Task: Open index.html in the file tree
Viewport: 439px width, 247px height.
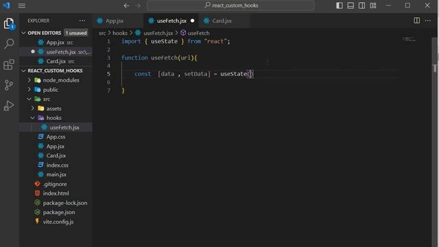Action: [x=56, y=193]
